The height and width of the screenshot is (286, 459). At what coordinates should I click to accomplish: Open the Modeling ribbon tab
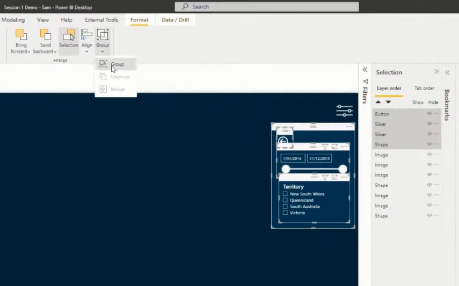click(x=13, y=20)
